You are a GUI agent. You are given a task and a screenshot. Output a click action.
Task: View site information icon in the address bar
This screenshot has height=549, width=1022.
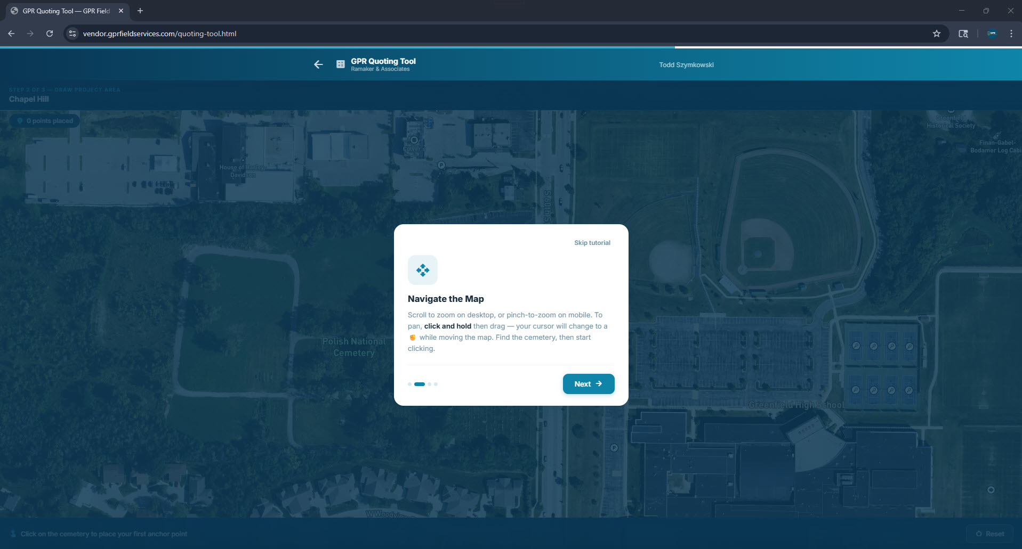[73, 34]
